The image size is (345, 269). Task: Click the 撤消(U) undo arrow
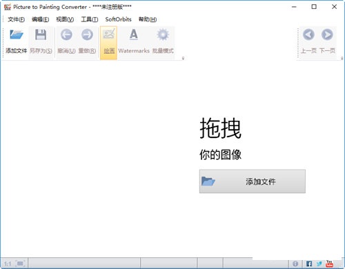point(66,35)
